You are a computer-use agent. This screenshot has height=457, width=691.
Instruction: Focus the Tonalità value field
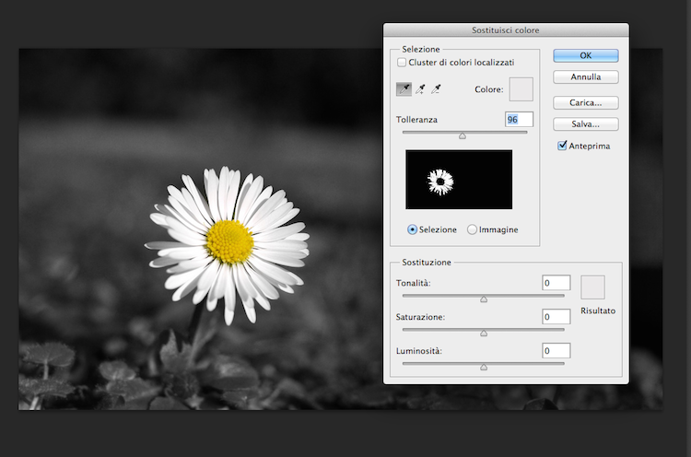pyautogui.click(x=556, y=283)
